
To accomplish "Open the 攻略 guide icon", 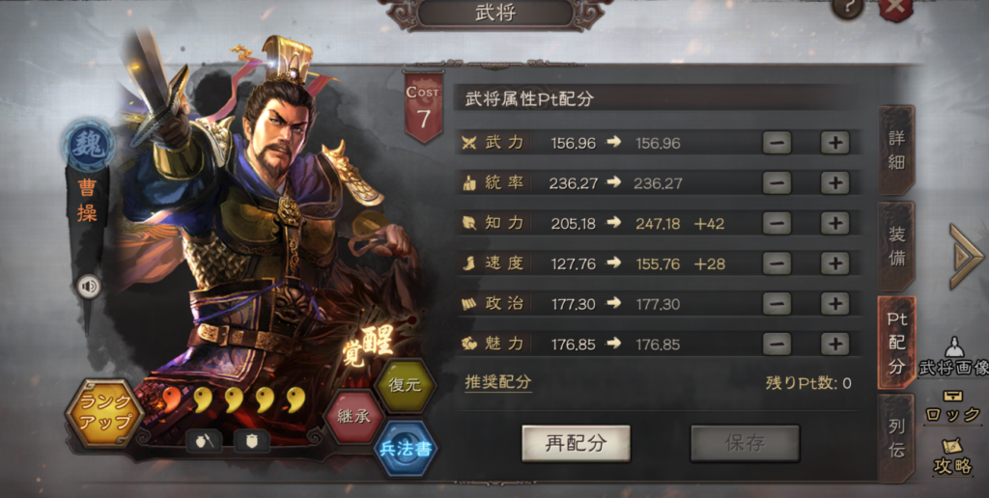I will [953, 456].
